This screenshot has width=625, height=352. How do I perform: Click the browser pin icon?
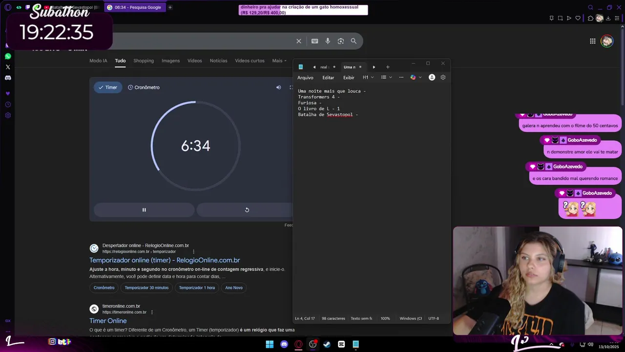coord(551,18)
